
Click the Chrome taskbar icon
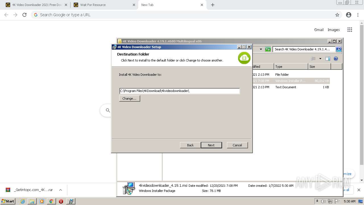click(x=51, y=201)
